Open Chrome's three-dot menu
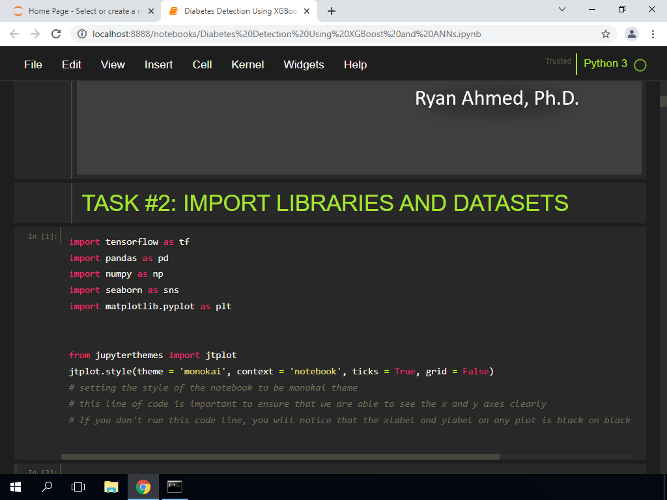The width and height of the screenshot is (667, 500). tap(653, 34)
